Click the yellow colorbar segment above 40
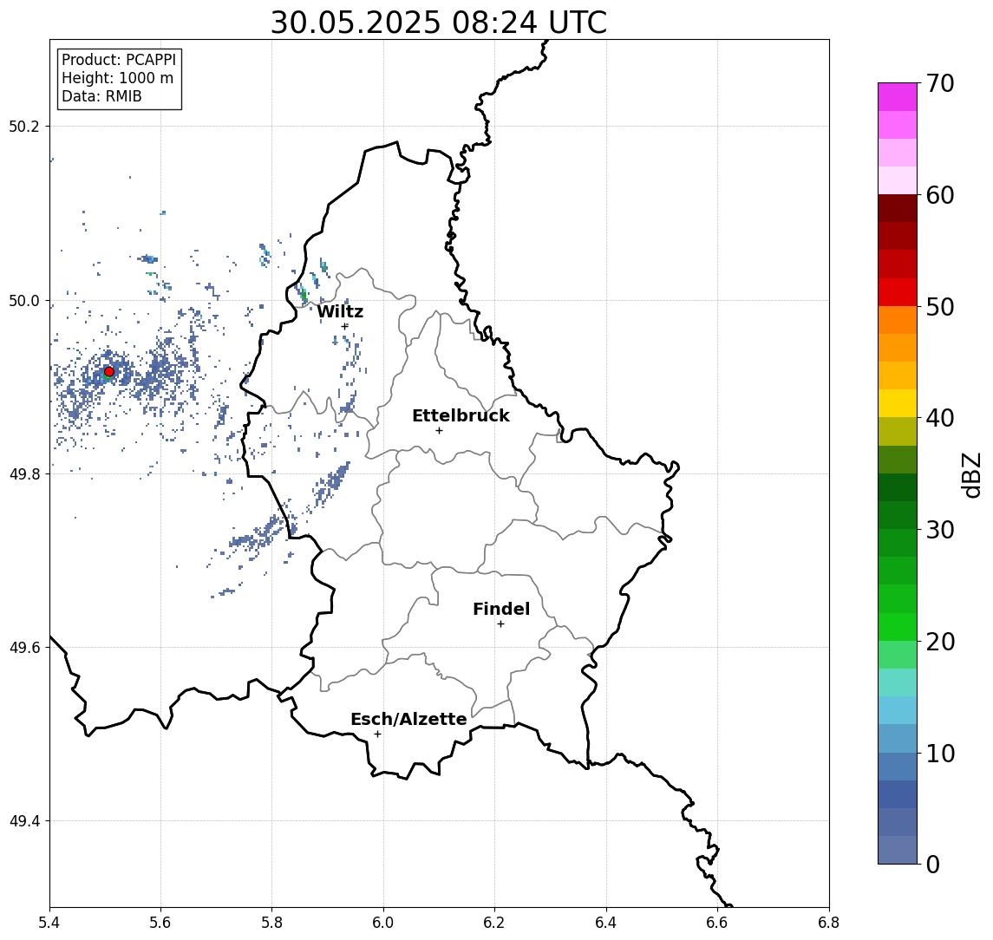Image resolution: width=993 pixels, height=940 pixels. point(898,403)
